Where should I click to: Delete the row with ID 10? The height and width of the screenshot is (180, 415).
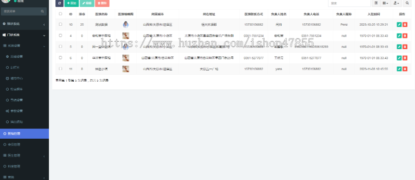tap(405, 24)
